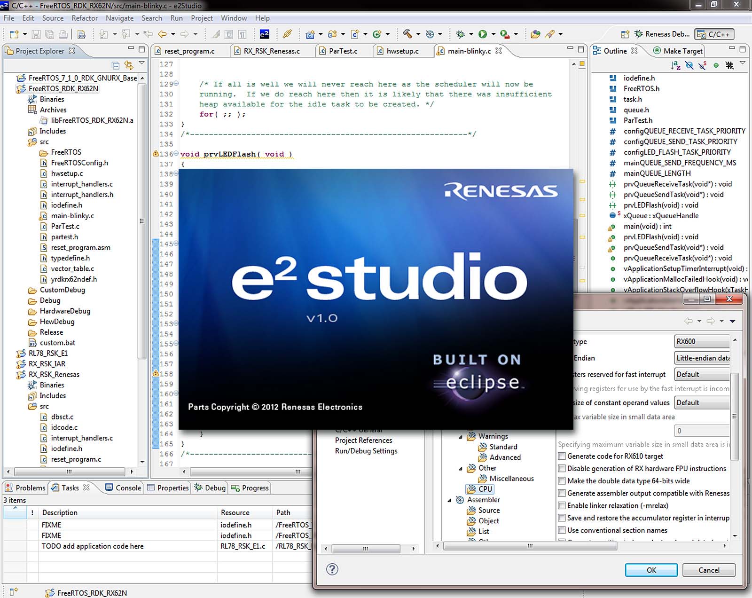Screen dimensions: 752x598
Task: Sort the Outline alphabetically using the a-z icon
Action: point(676,65)
